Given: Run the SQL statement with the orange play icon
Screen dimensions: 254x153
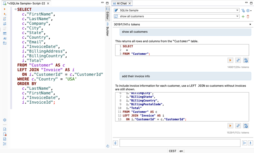Looking at the screenshot, I should pyautogui.click(x=5, y=9).
